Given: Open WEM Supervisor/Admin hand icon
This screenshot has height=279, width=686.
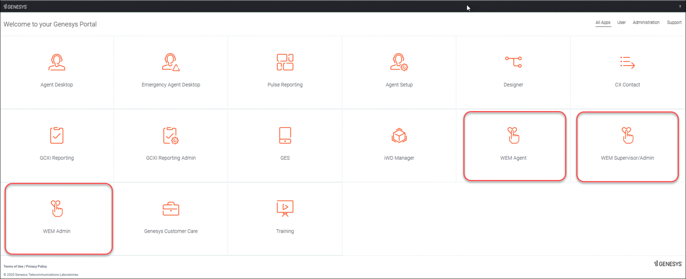Looking at the screenshot, I should (627, 135).
